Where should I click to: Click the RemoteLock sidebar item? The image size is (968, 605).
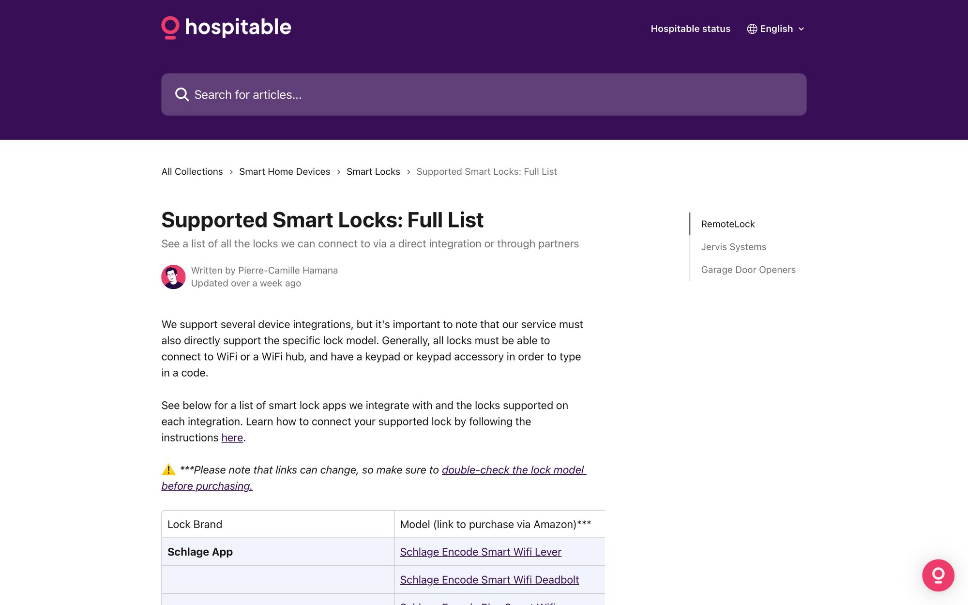point(727,224)
